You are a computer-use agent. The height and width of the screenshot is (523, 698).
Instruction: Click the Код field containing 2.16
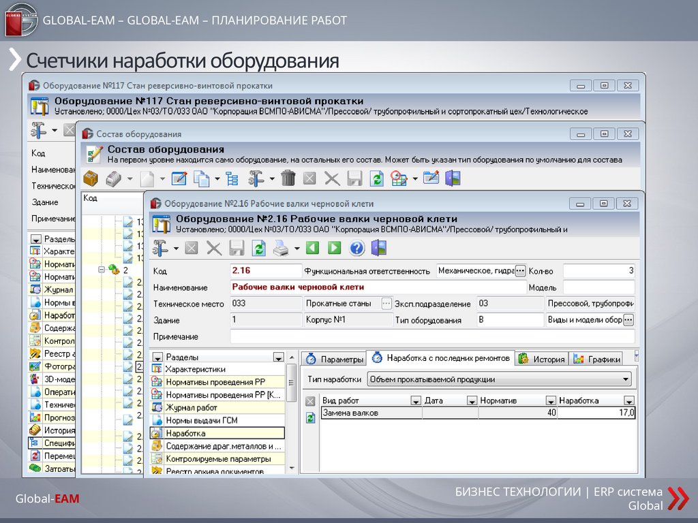[x=267, y=270]
